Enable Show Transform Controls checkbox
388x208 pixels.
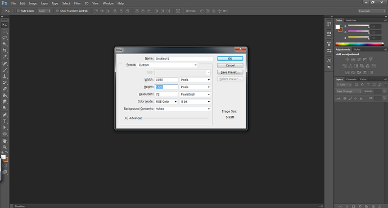pyautogui.click(x=57, y=11)
